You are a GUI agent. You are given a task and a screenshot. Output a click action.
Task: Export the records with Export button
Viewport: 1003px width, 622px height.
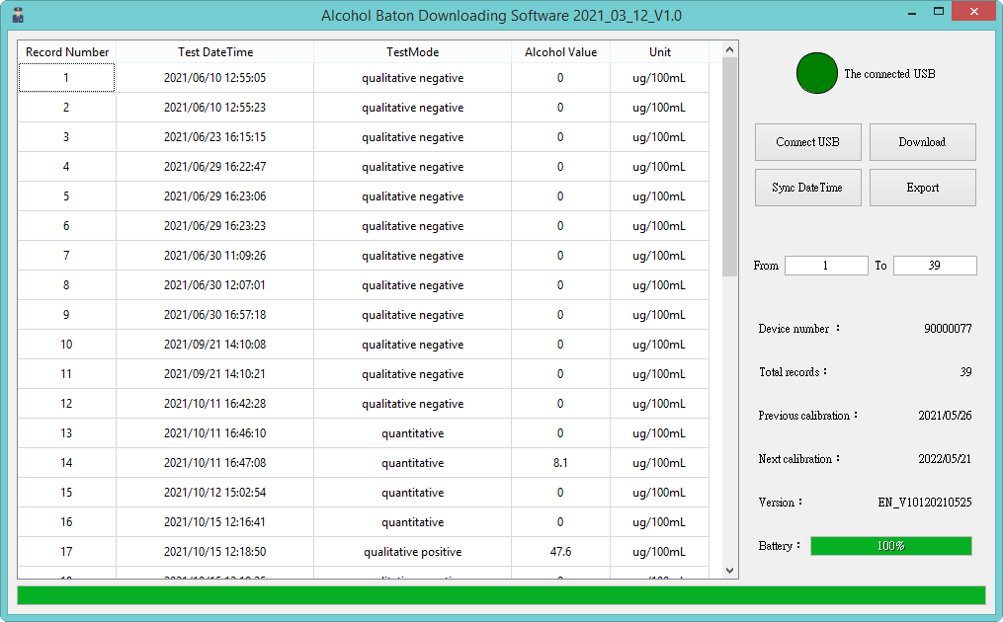pos(922,188)
